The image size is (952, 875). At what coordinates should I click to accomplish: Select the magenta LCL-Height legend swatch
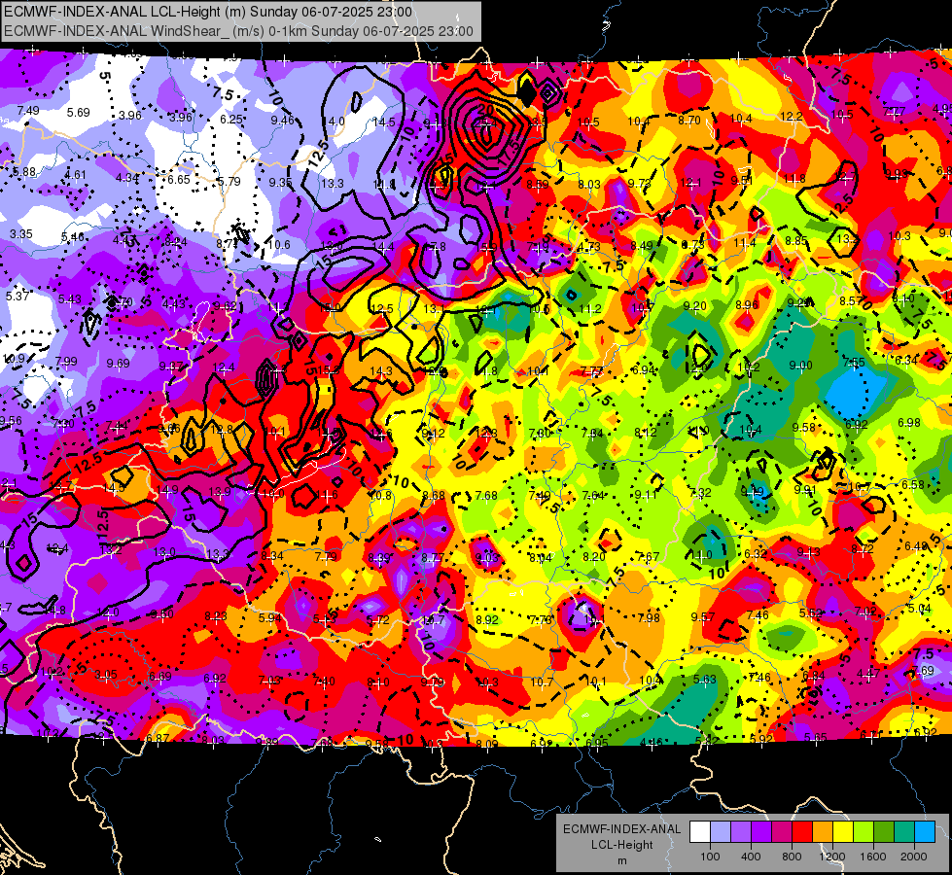[x=782, y=832]
